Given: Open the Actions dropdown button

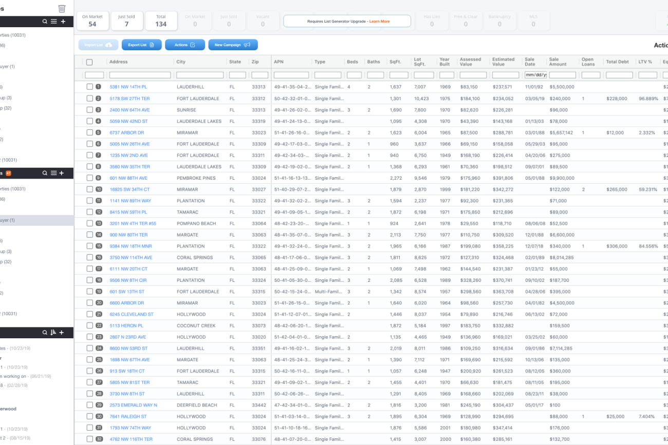Looking at the screenshot, I should pyautogui.click(x=184, y=45).
